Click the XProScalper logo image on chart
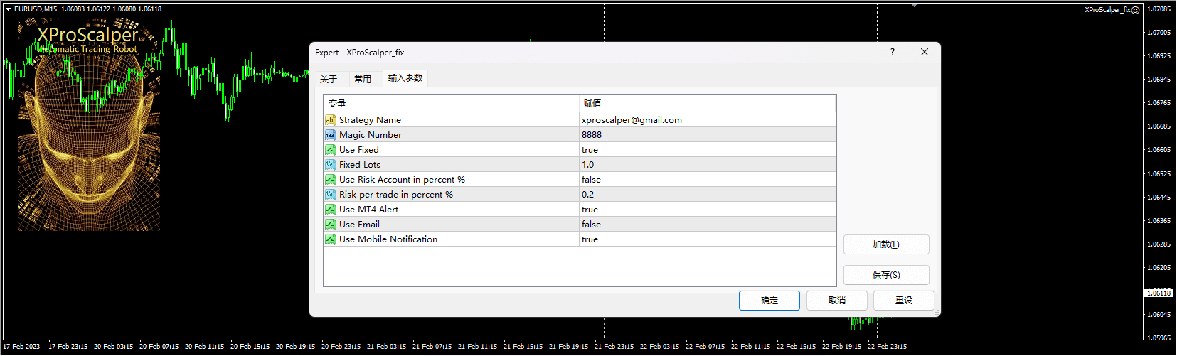This screenshot has width=1177, height=356. 89,124
